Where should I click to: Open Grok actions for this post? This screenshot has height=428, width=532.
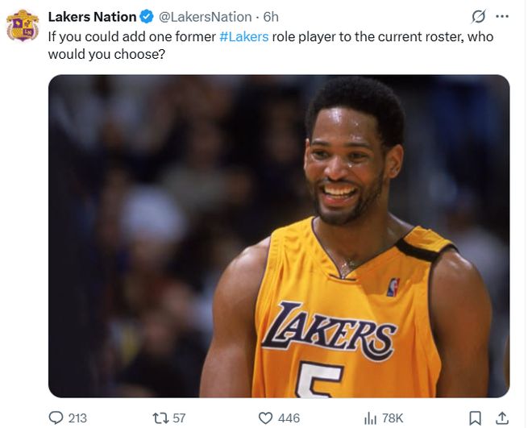click(478, 17)
